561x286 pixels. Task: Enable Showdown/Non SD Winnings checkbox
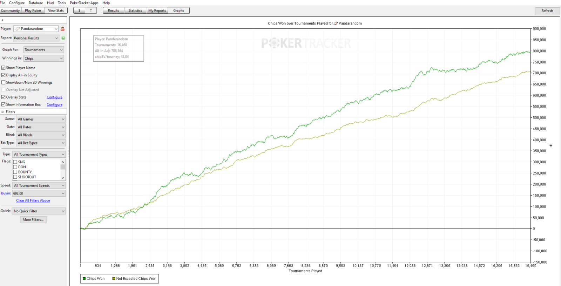4,82
